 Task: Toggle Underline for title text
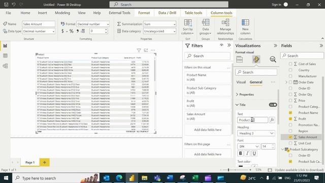pyautogui.click(x=254, y=154)
